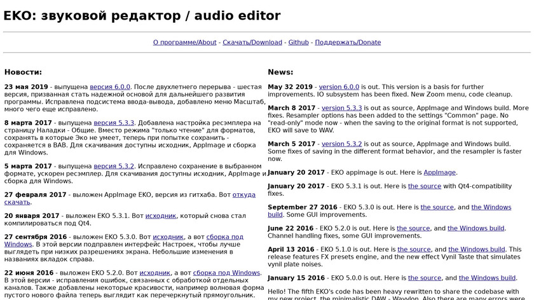The image size is (534, 300).
Task: Open the О программе/About link
Action: [x=184, y=43]
